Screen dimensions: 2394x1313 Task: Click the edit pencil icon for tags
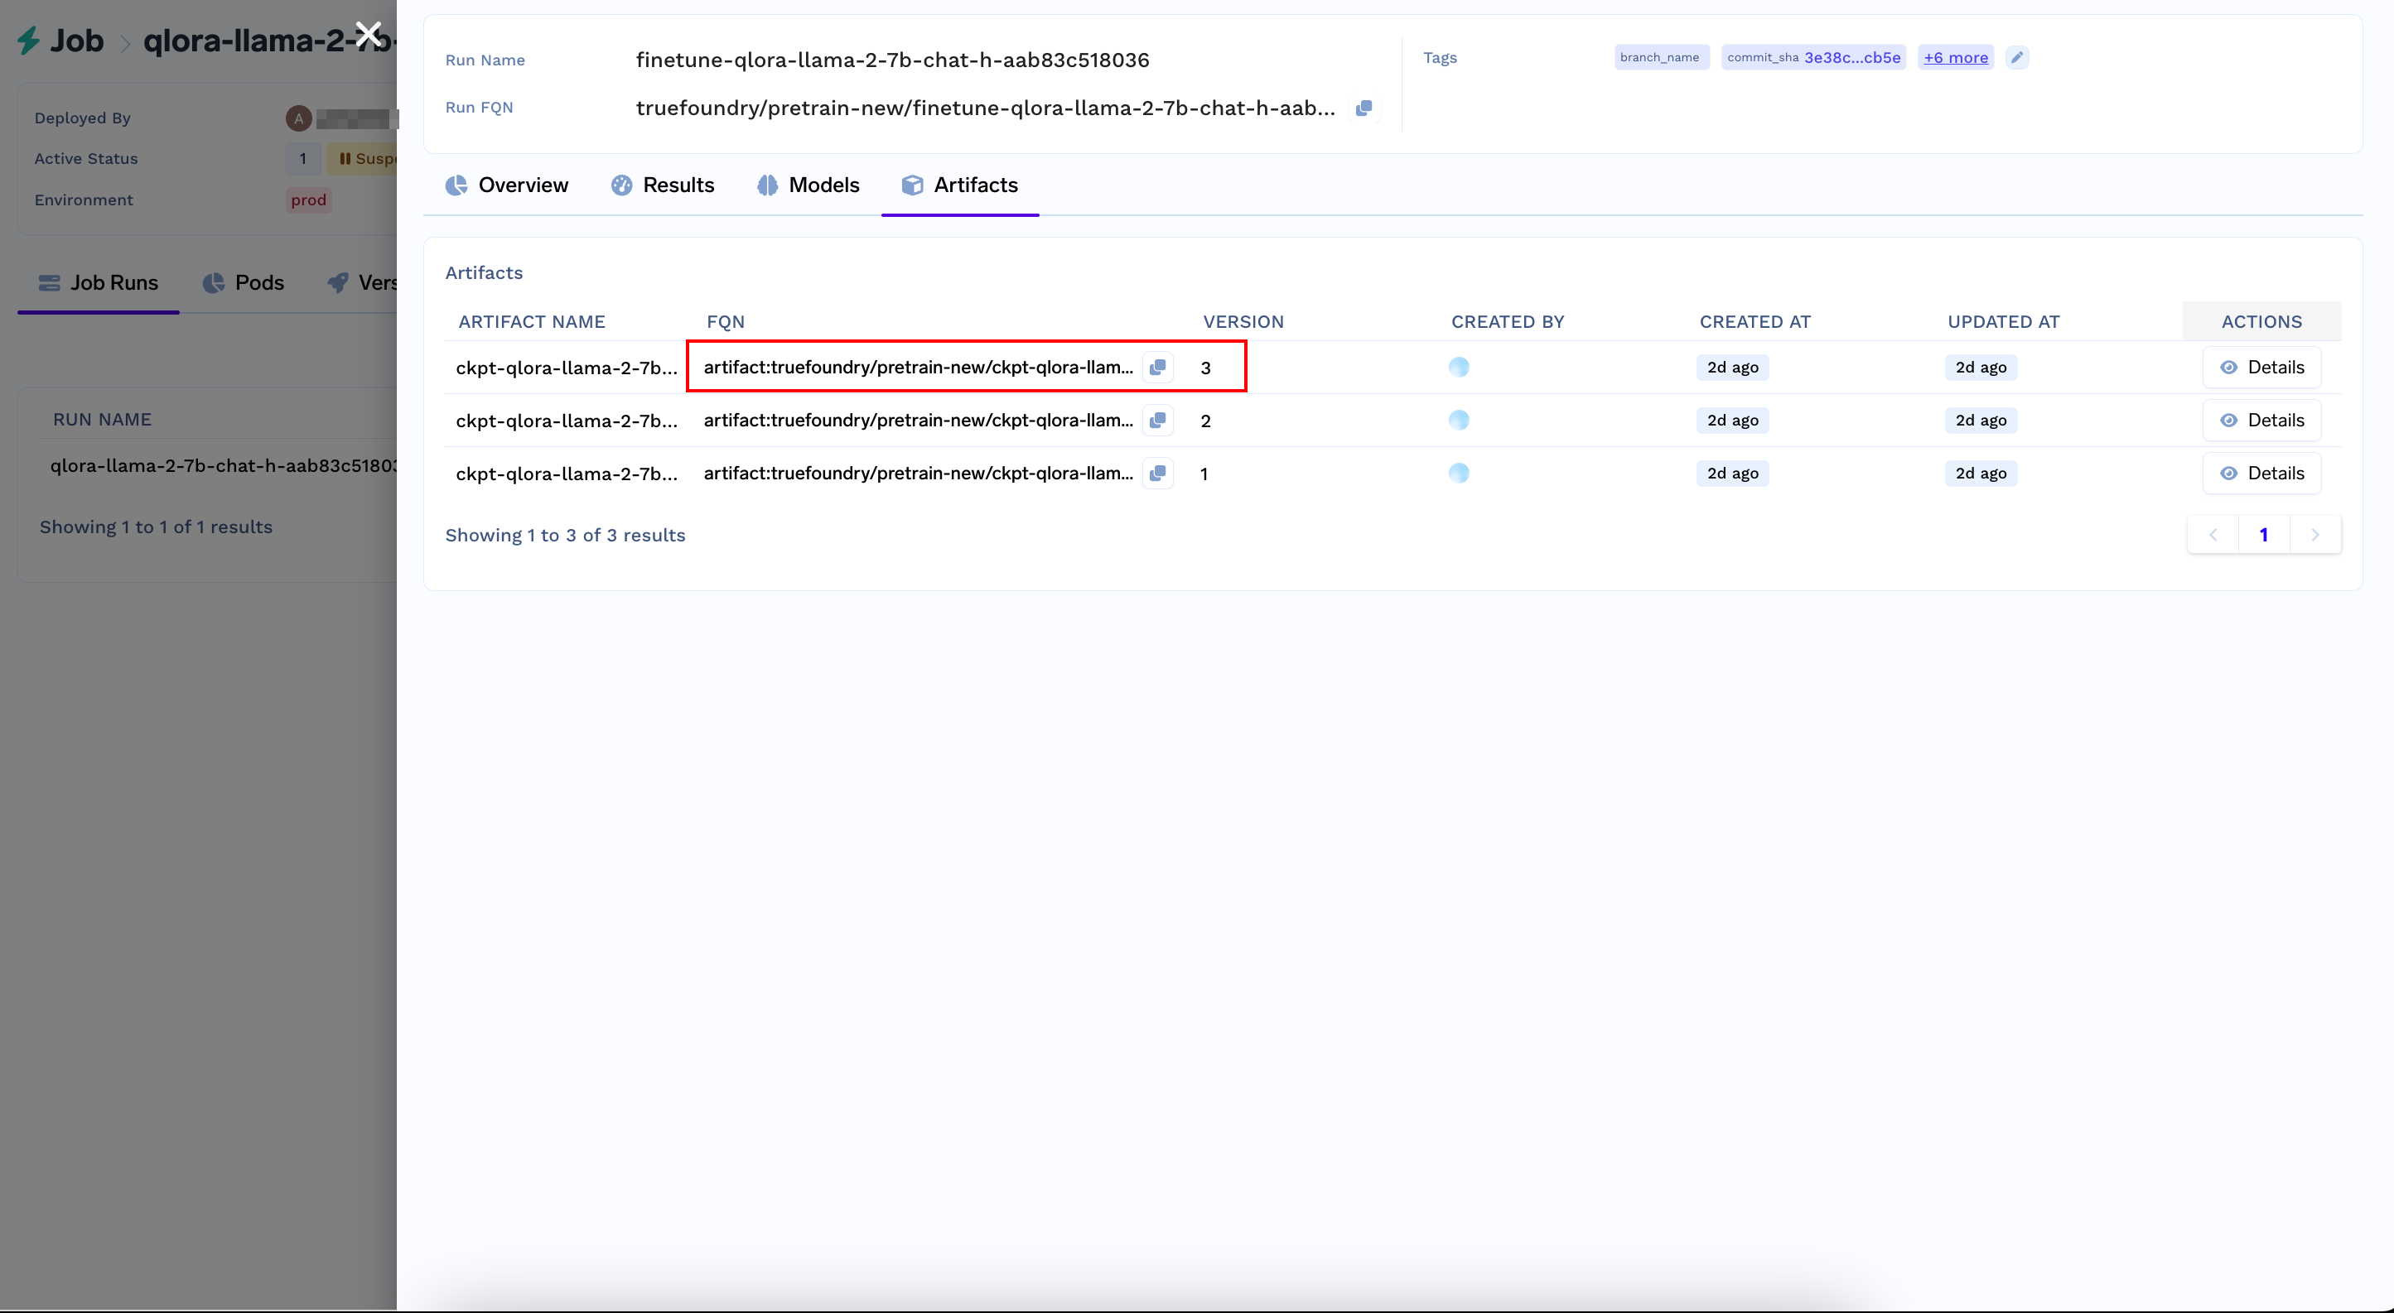click(2017, 56)
